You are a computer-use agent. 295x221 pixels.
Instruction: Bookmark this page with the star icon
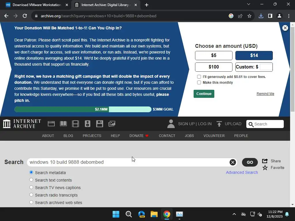(249, 16)
